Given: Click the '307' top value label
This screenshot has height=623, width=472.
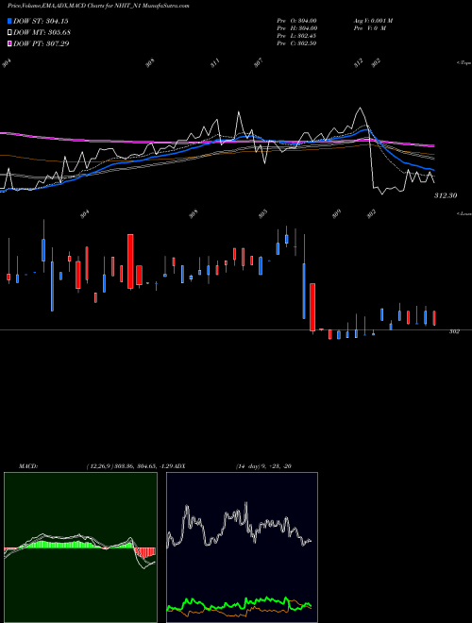Looking at the screenshot, I should 259,63.
